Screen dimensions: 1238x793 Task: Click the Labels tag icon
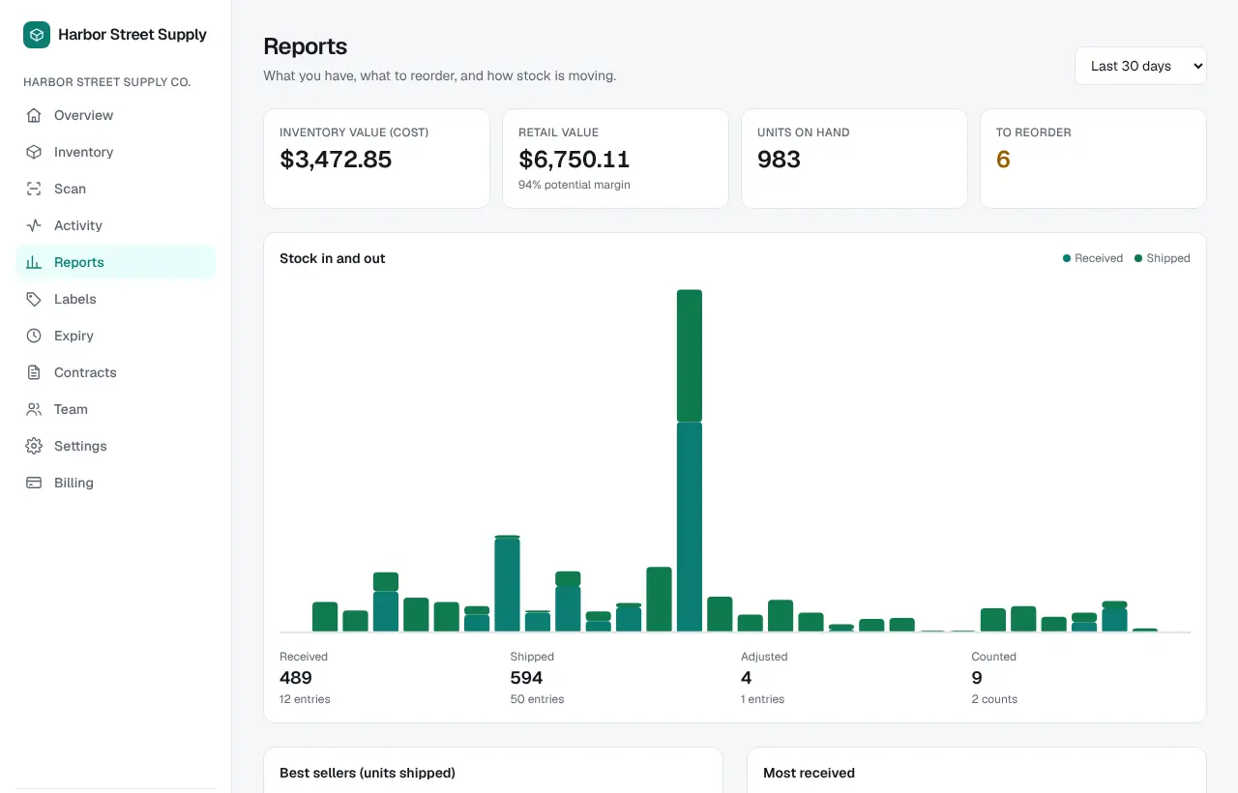(34, 299)
